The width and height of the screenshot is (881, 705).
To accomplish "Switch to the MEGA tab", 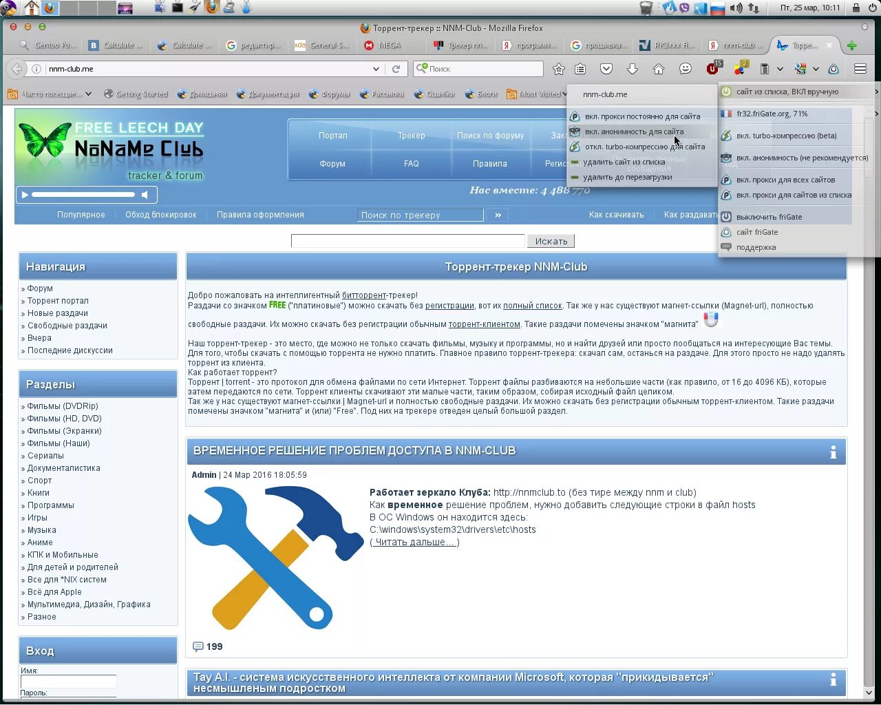I will (x=390, y=45).
